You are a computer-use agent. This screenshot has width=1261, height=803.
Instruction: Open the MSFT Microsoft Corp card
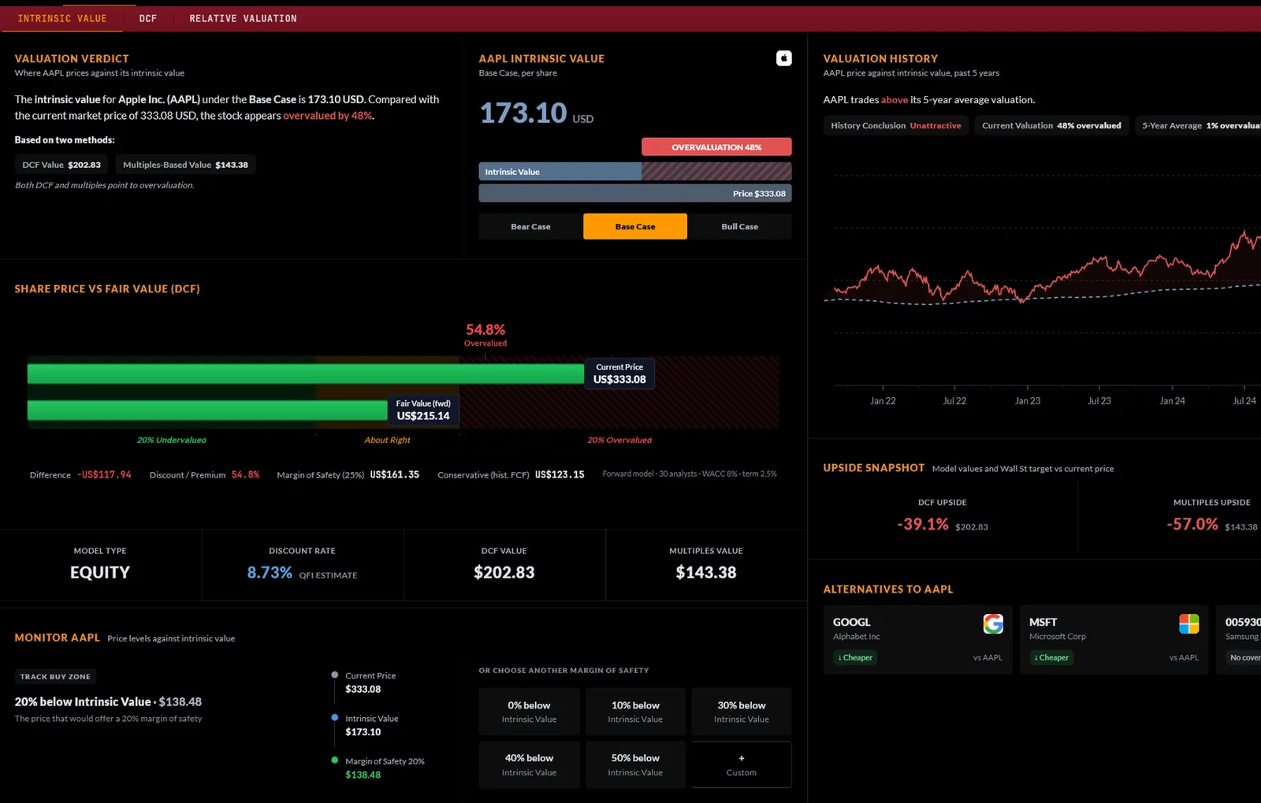(1114, 639)
